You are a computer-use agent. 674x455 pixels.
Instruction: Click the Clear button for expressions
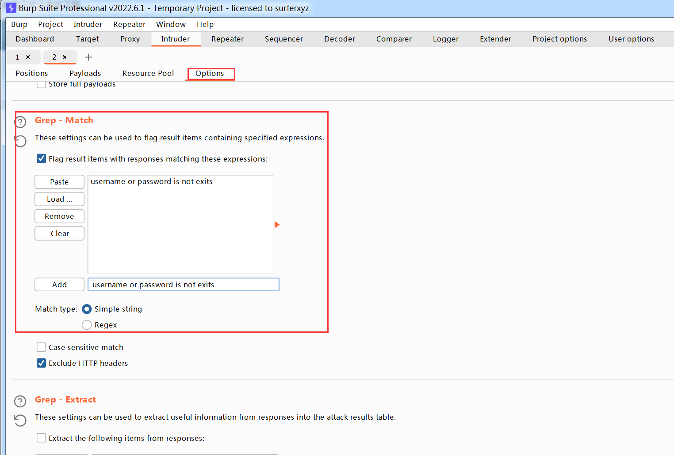[59, 233]
